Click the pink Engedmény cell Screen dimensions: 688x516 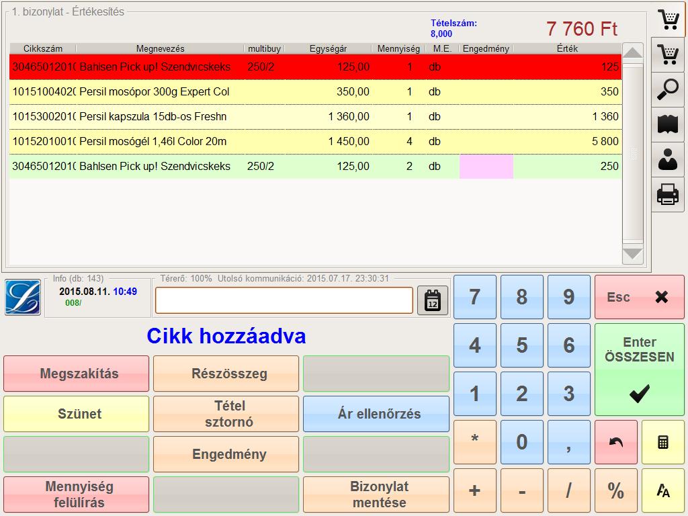[x=486, y=167]
